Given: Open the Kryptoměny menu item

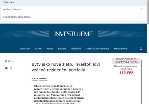Looking at the screenshot, I should (x=120, y=49).
